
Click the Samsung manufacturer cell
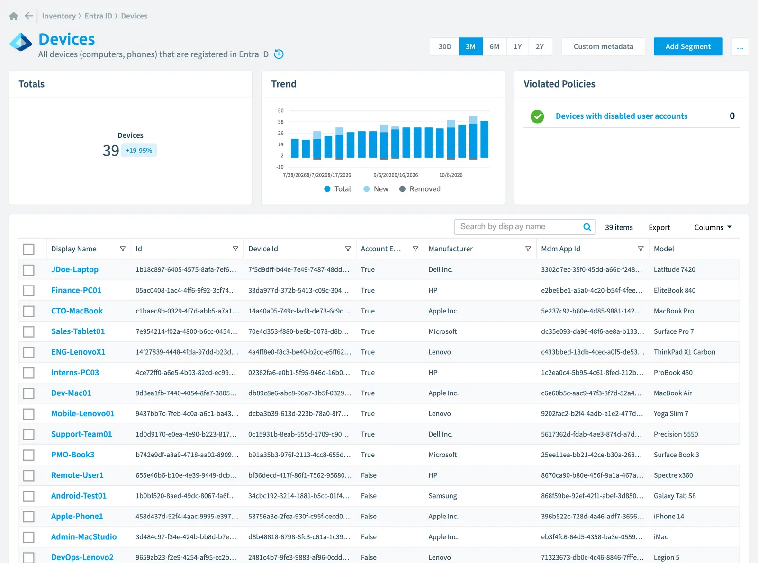tap(442, 496)
